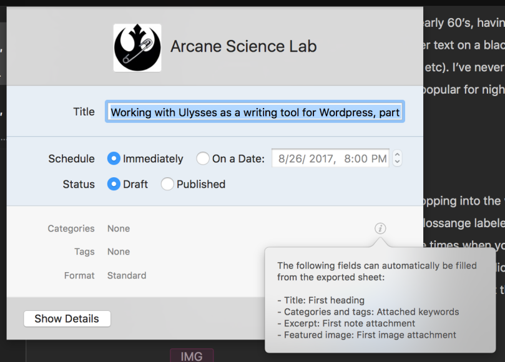The height and width of the screenshot is (362, 505).
Task: Click the Arcane Science Lab heading
Action: pos(243,46)
